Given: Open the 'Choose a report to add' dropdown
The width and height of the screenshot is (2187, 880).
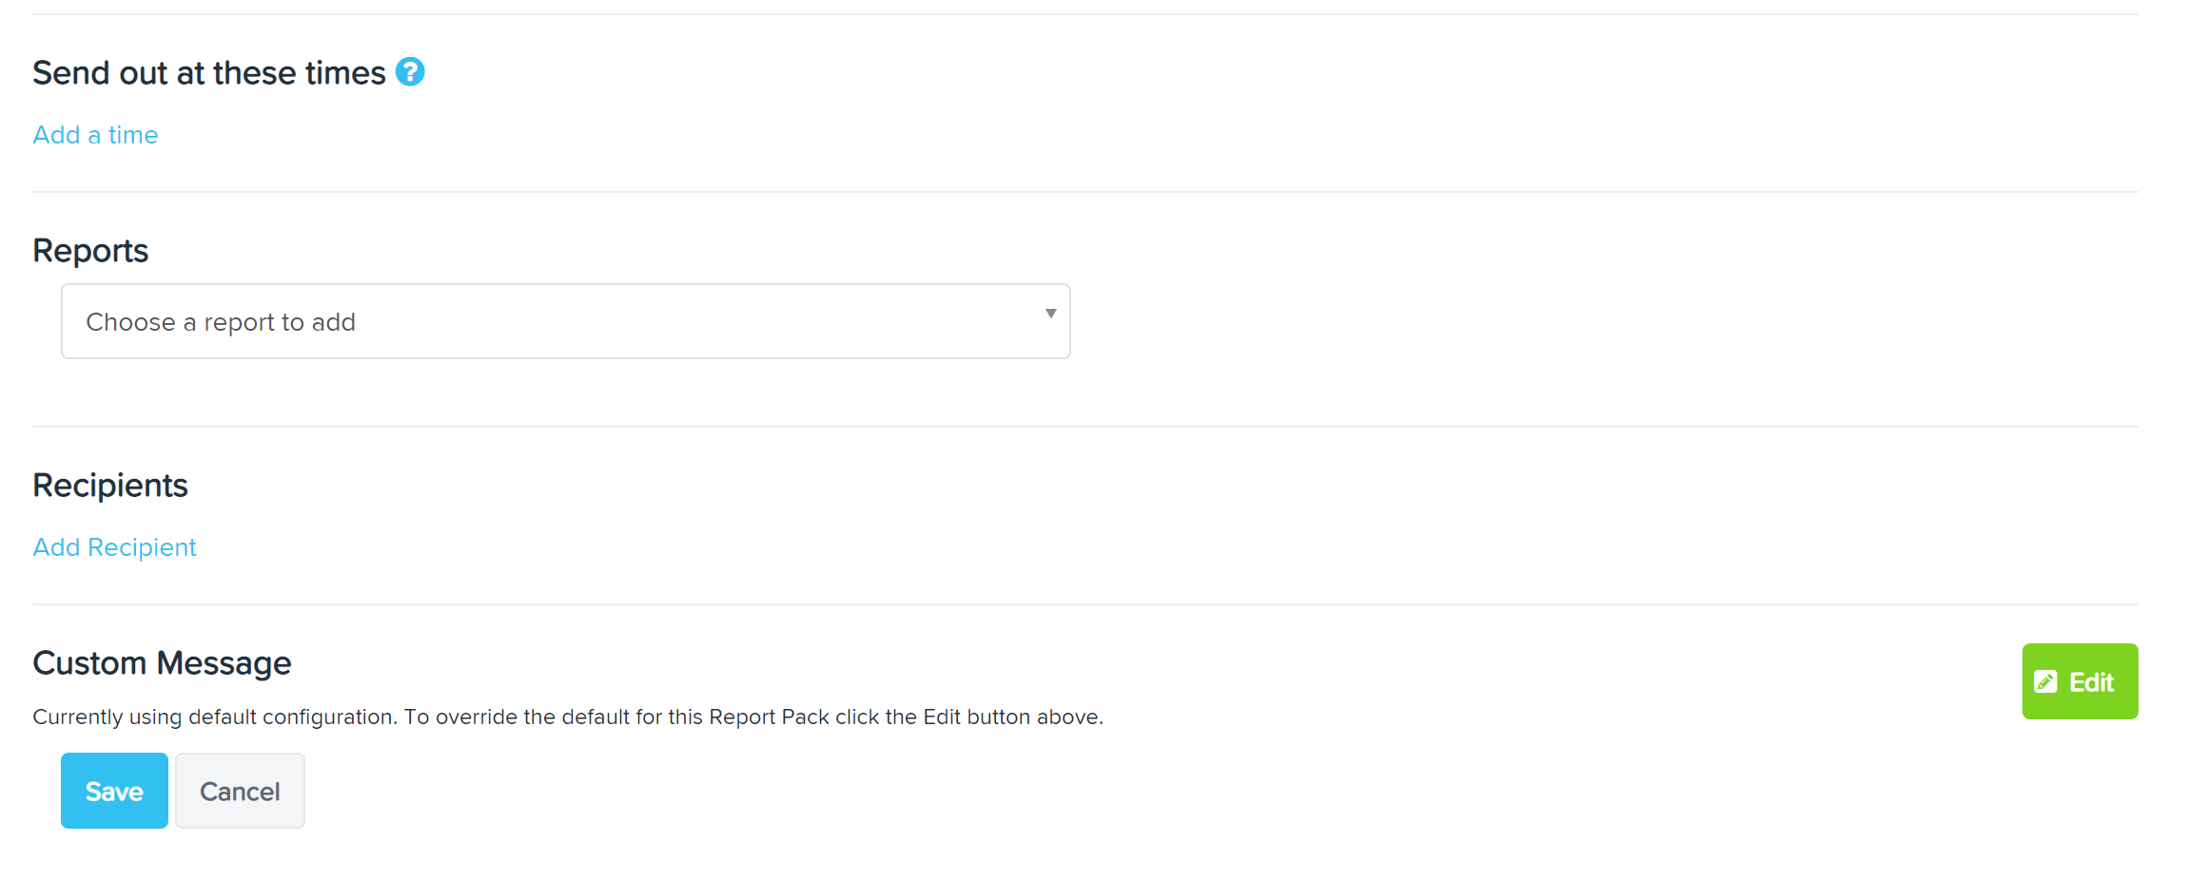Looking at the screenshot, I should (x=566, y=321).
